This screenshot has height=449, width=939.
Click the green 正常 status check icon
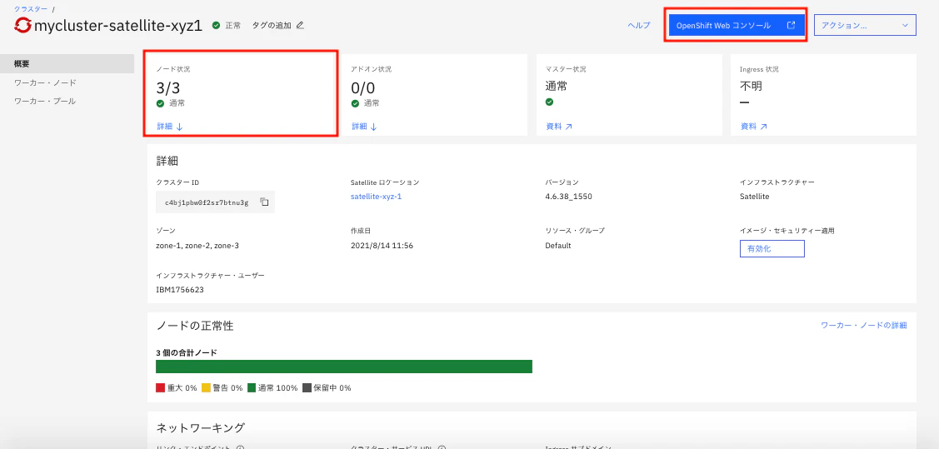click(216, 26)
